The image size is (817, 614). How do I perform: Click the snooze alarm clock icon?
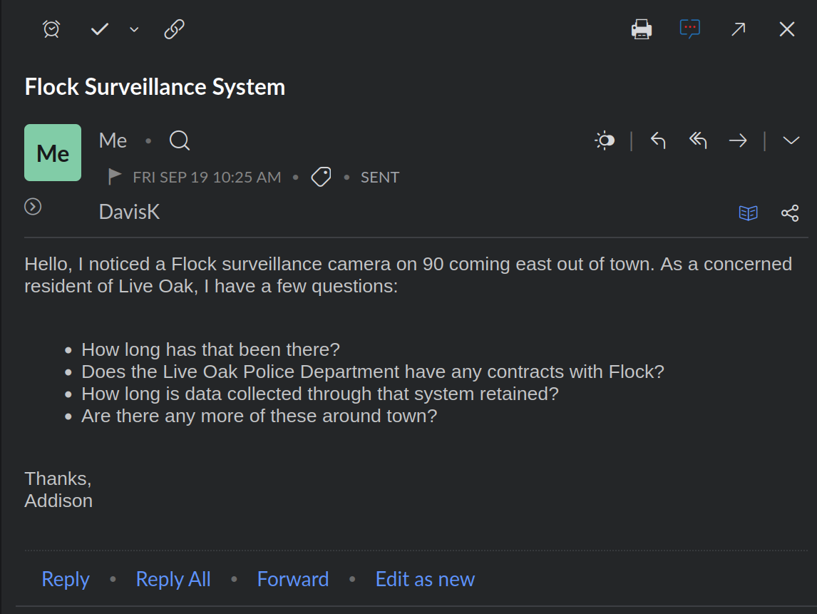51,29
